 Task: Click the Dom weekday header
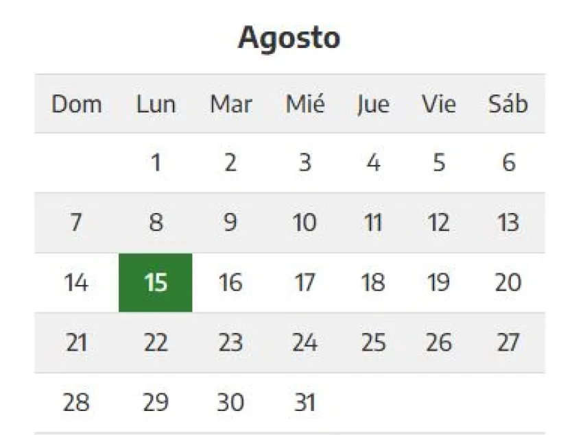pos(76,104)
